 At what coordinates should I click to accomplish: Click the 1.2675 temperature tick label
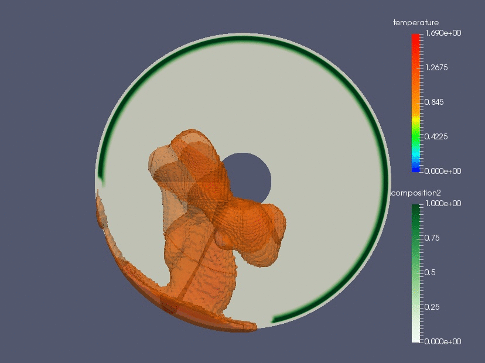point(436,68)
